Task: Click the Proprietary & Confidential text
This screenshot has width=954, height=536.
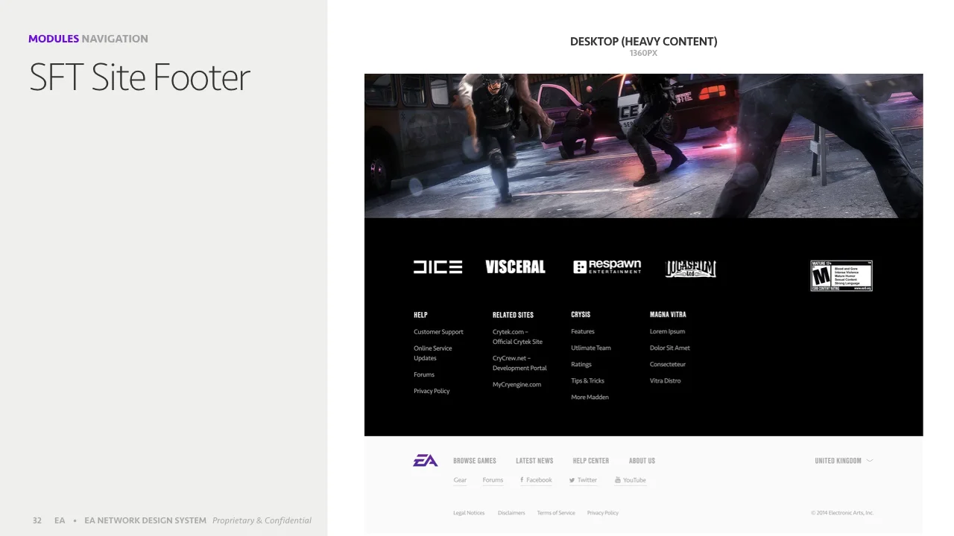Action: coord(262,520)
